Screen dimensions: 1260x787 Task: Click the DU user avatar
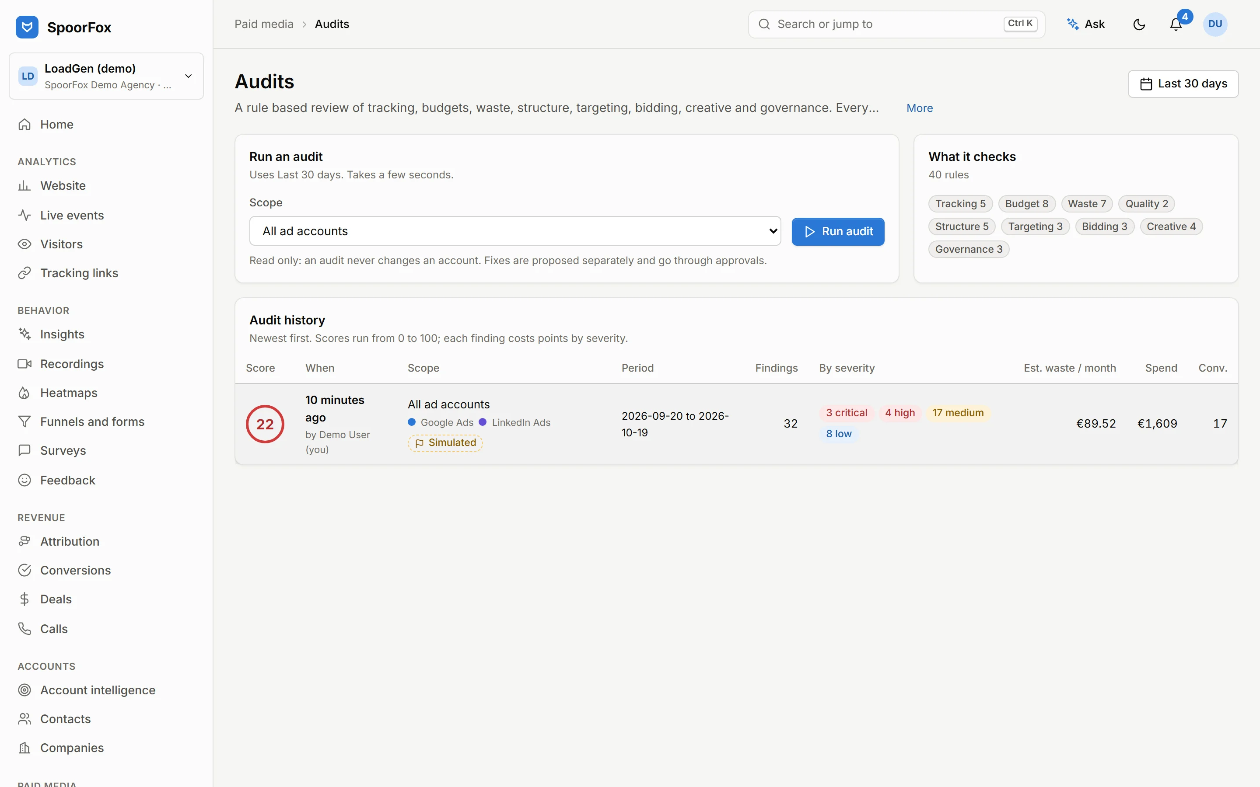[1214, 24]
